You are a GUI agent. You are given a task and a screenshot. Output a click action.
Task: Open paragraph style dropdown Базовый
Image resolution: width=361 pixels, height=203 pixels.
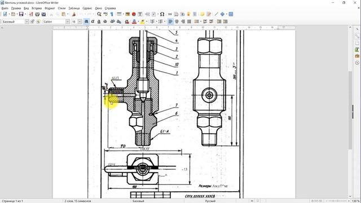tap(27, 21)
